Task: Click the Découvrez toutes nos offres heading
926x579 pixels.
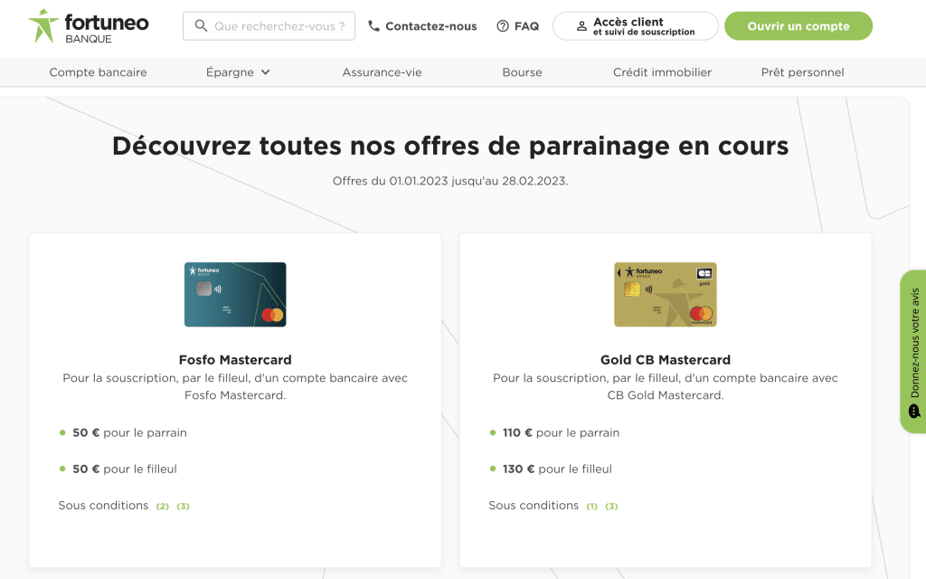Action: [450, 146]
